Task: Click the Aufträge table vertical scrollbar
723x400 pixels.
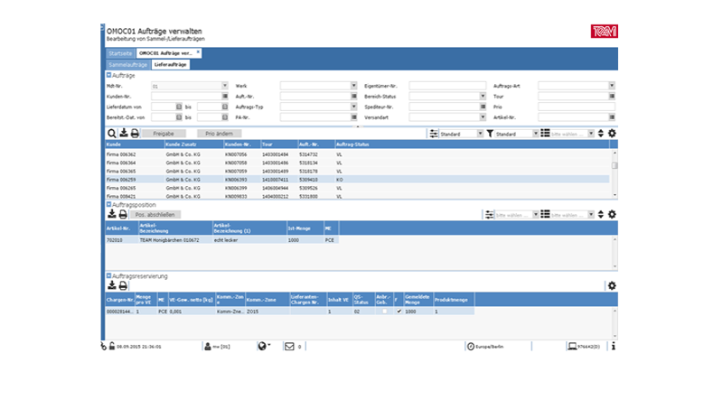Action: click(x=615, y=173)
